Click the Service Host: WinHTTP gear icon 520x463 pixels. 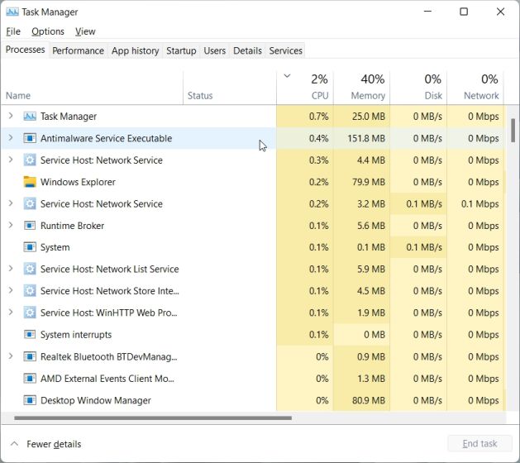click(30, 313)
